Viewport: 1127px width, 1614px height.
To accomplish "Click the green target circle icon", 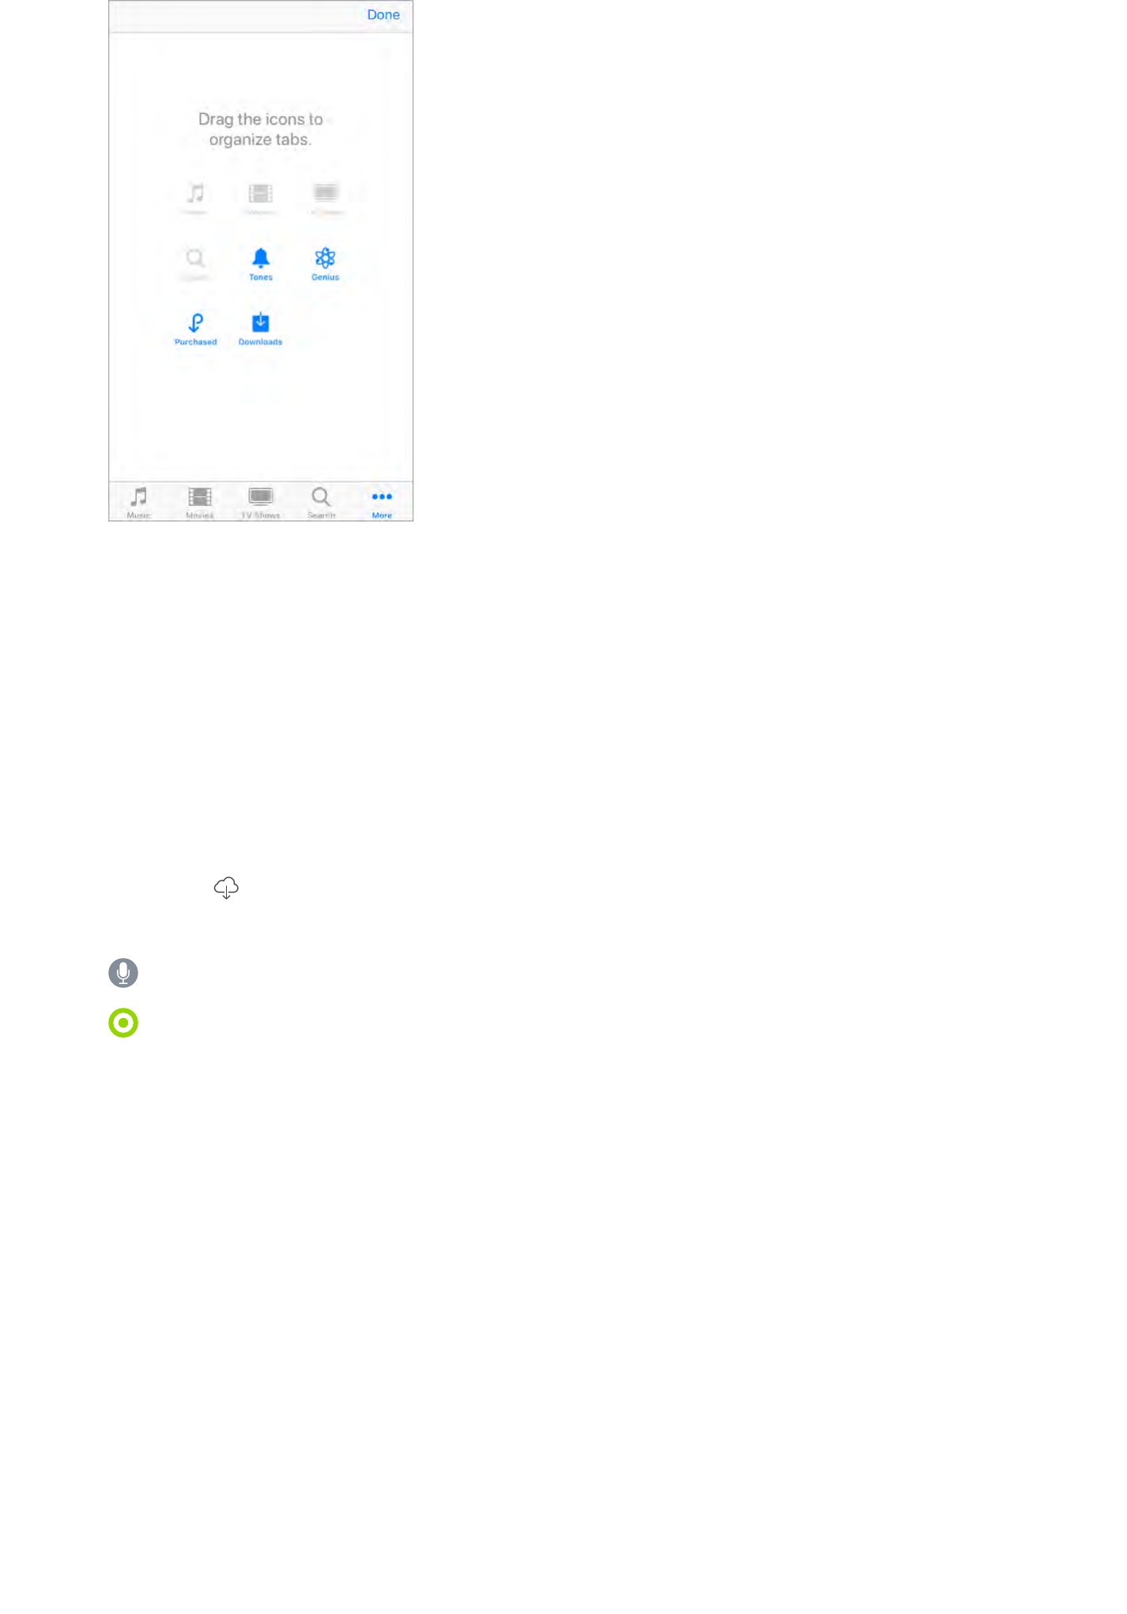I will pyautogui.click(x=123, y=1023).
